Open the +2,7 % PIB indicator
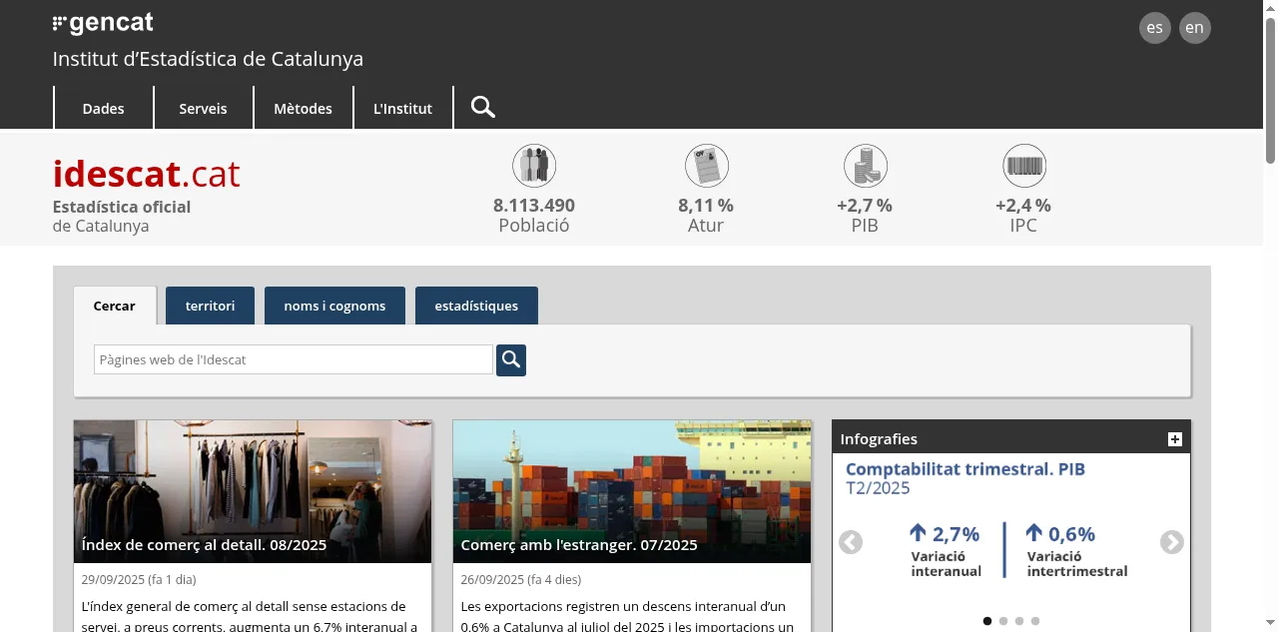The image size is (1278, 632). [865, 206]
